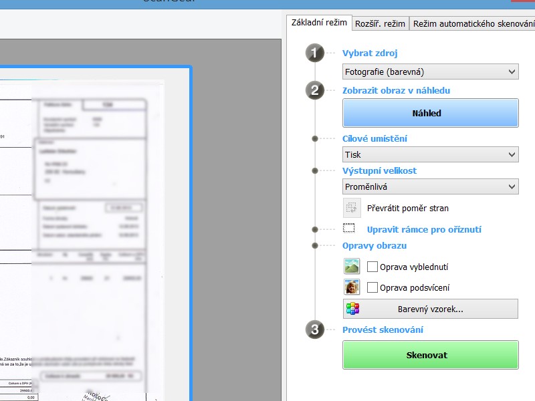Expand the Cílové umístění dropdown showing Tisk
Viewport: 535px width, 401px height.
click(430, 154)
